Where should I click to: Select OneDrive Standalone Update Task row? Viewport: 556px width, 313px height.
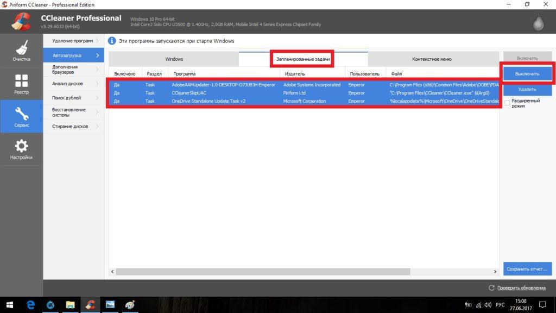(304, 101)
